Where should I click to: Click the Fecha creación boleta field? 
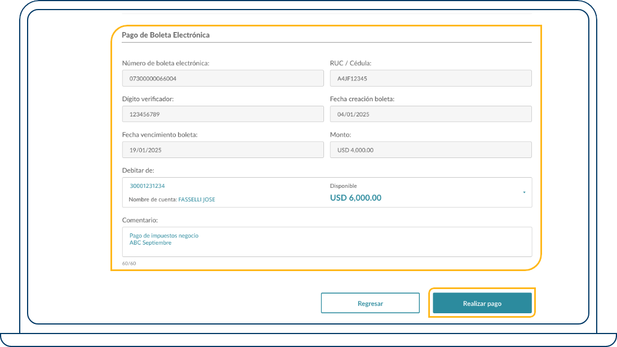click(x=430, y=114)
